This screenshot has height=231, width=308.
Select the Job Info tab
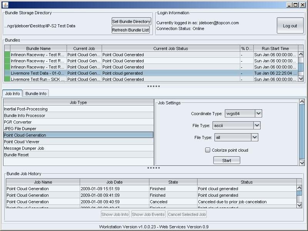tap(12, 93)
